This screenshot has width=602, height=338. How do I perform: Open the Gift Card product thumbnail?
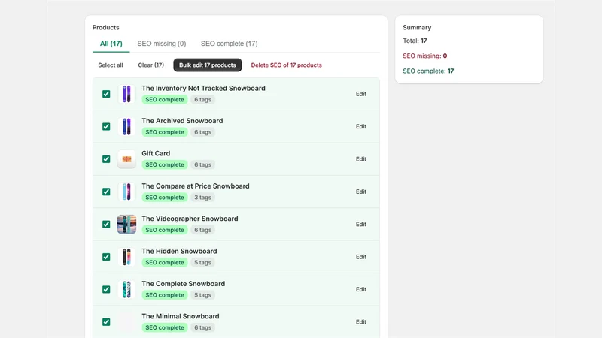pos(126,159)
